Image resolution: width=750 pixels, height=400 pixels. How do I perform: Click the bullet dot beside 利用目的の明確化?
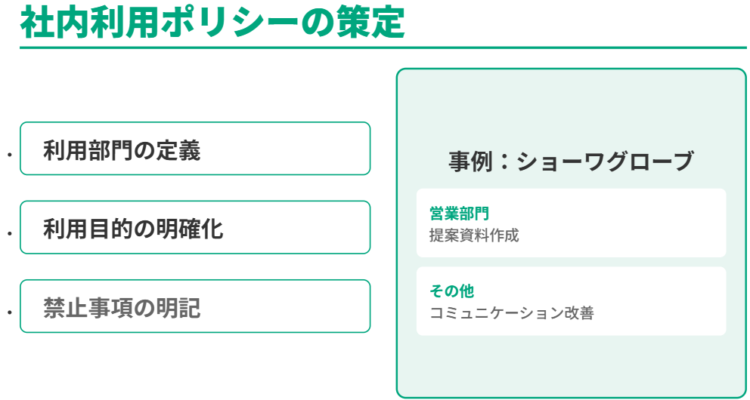click(10, 234)
